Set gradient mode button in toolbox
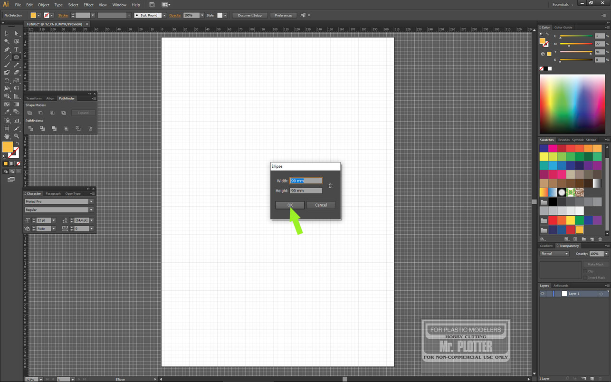 [x=12, y=163]
